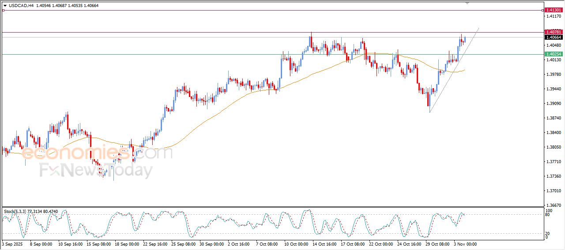Click the 1.41170 price scale value
Viewport: 565px width, 250px height.
tap(553, 16)
